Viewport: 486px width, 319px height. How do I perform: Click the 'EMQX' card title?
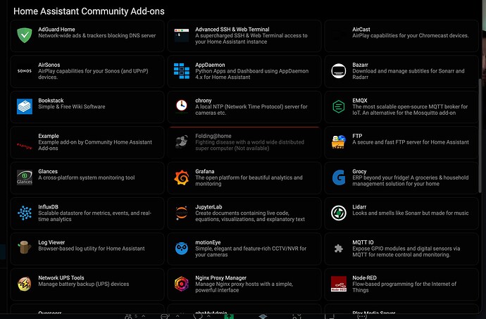pos(359,101)
